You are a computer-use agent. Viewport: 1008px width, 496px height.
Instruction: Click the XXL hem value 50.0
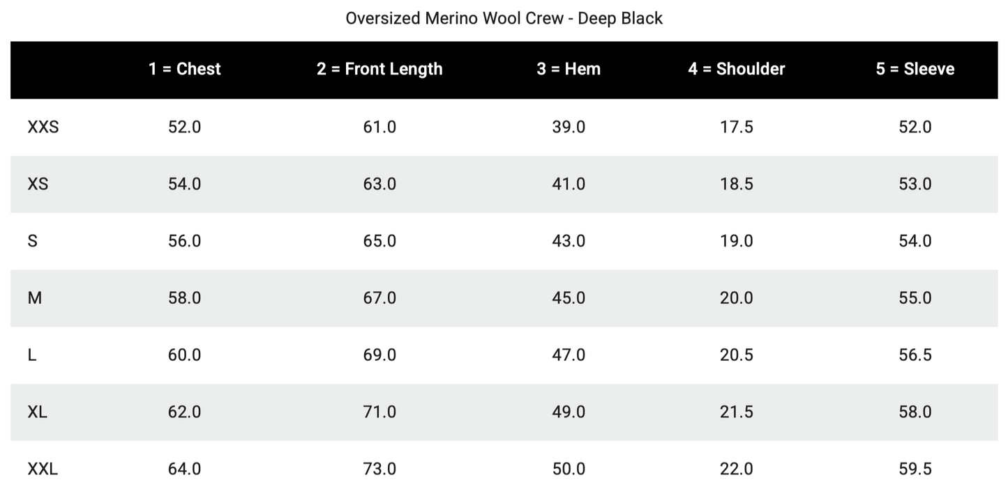point(569,469)
